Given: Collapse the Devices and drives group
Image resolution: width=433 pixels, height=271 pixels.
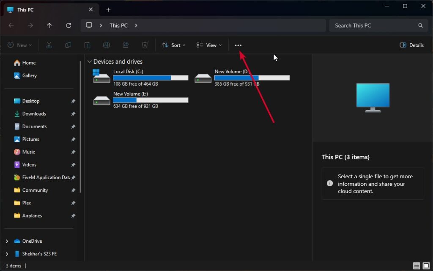Looking at the screenshot, I should 89,62.
